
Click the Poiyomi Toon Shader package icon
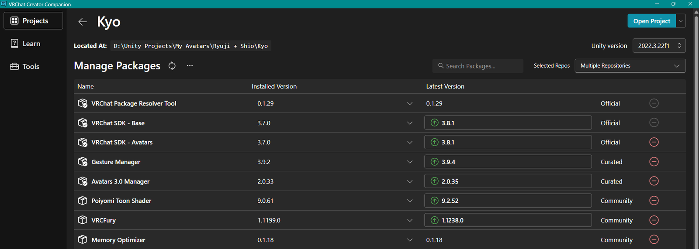[x=83, y=201]
